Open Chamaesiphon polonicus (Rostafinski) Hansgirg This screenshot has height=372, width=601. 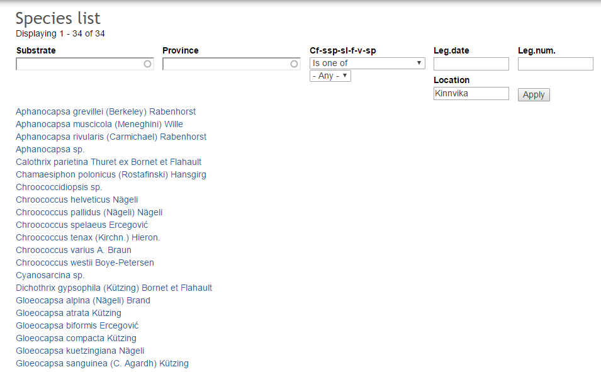click(111, 174)
